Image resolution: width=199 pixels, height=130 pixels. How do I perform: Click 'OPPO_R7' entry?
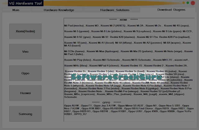pyautogui.click(x=80, y=114)
